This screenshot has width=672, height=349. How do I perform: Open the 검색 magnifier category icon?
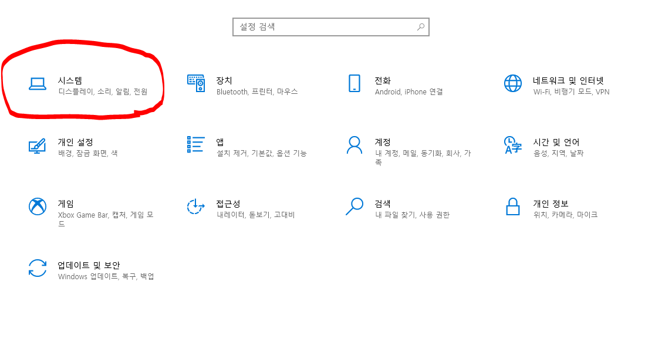click(354, 206)
